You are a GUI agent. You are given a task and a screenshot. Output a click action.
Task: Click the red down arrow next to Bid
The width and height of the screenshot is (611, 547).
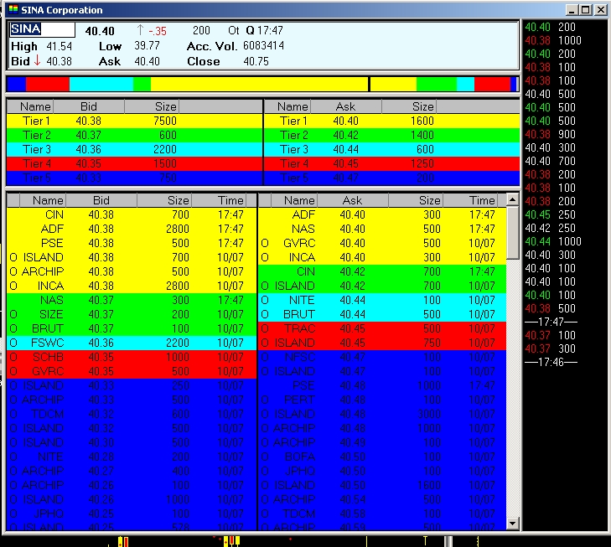[38, 60]
